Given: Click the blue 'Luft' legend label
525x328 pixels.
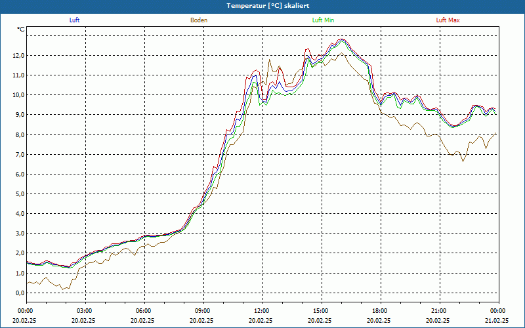Looking at the screenshot, I should pyautogui.click(x=74, y=20).
